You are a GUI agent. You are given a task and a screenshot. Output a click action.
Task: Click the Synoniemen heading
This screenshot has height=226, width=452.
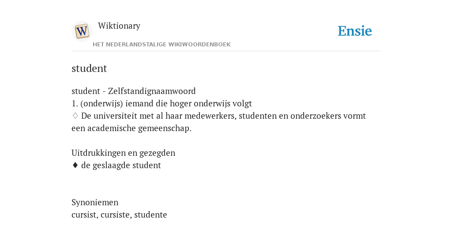tap(95, 202)
